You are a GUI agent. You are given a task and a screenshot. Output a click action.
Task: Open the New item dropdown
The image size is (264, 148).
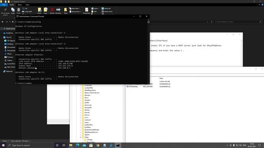pos(75,8)
